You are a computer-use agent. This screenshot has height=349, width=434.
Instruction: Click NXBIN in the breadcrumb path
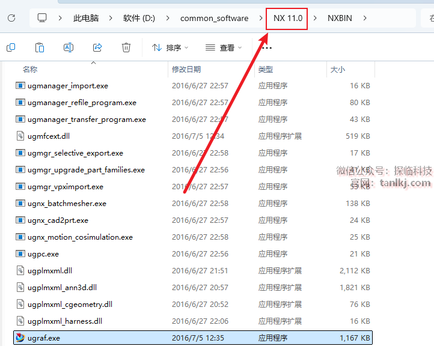click(340, 18)
